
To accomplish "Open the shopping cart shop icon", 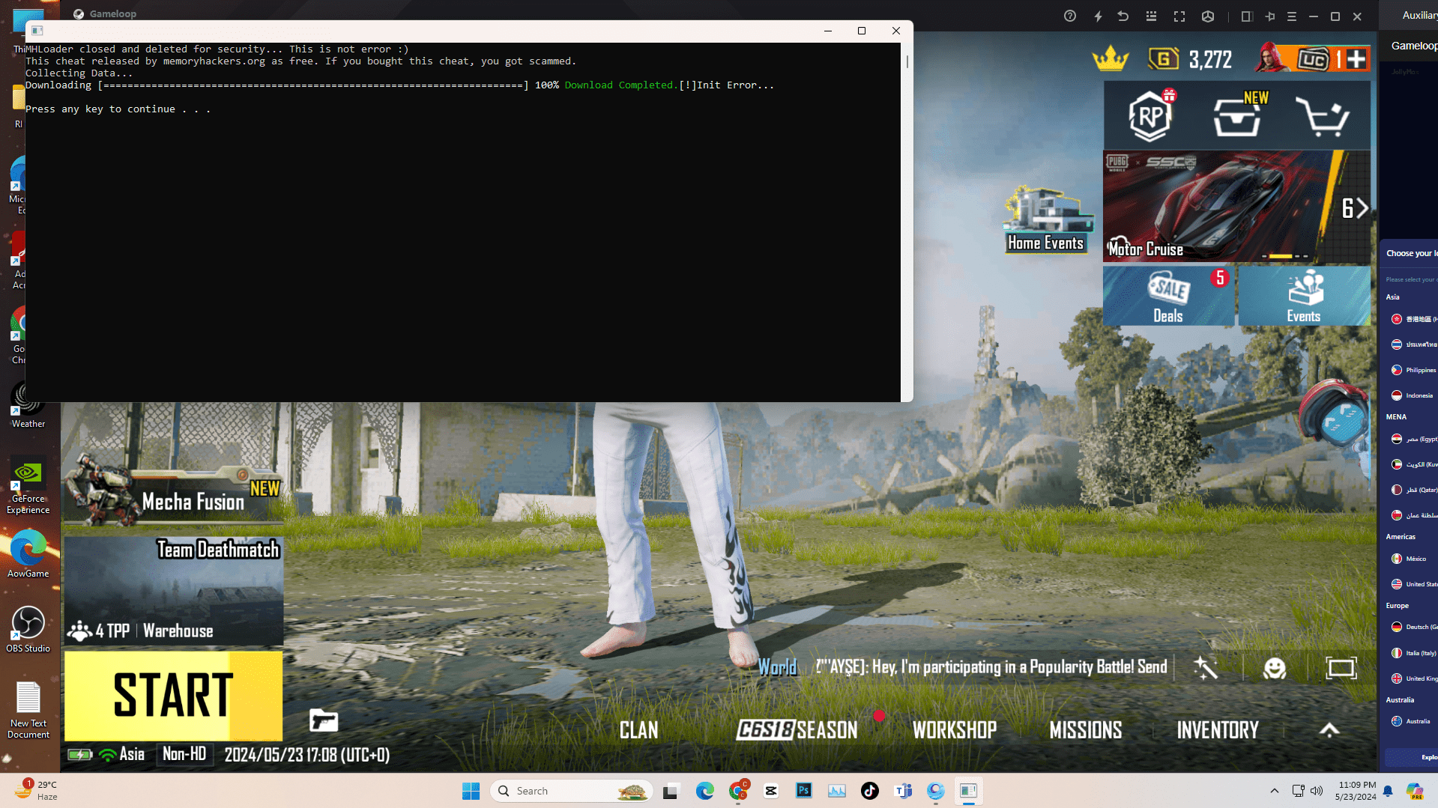I will pos(1323,117).
